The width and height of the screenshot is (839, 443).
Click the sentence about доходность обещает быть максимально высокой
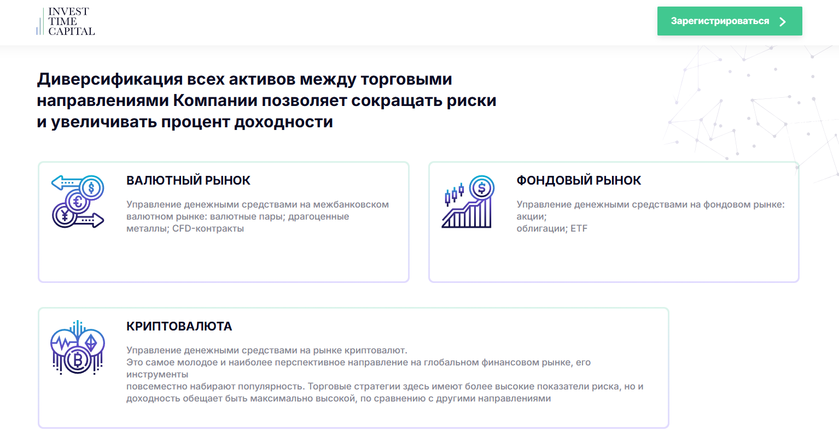tap(339, 398)
